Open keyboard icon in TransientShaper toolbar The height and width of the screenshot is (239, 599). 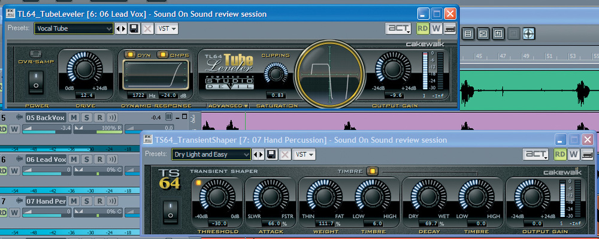[586, 155]
